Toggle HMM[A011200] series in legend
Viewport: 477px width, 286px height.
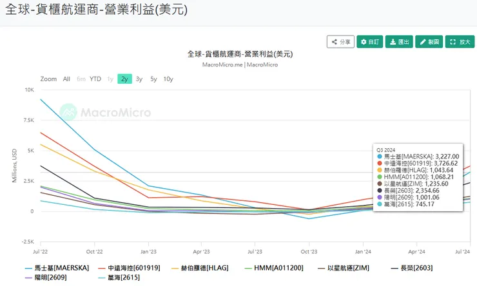pyautogui.click(x=274, y=268)
